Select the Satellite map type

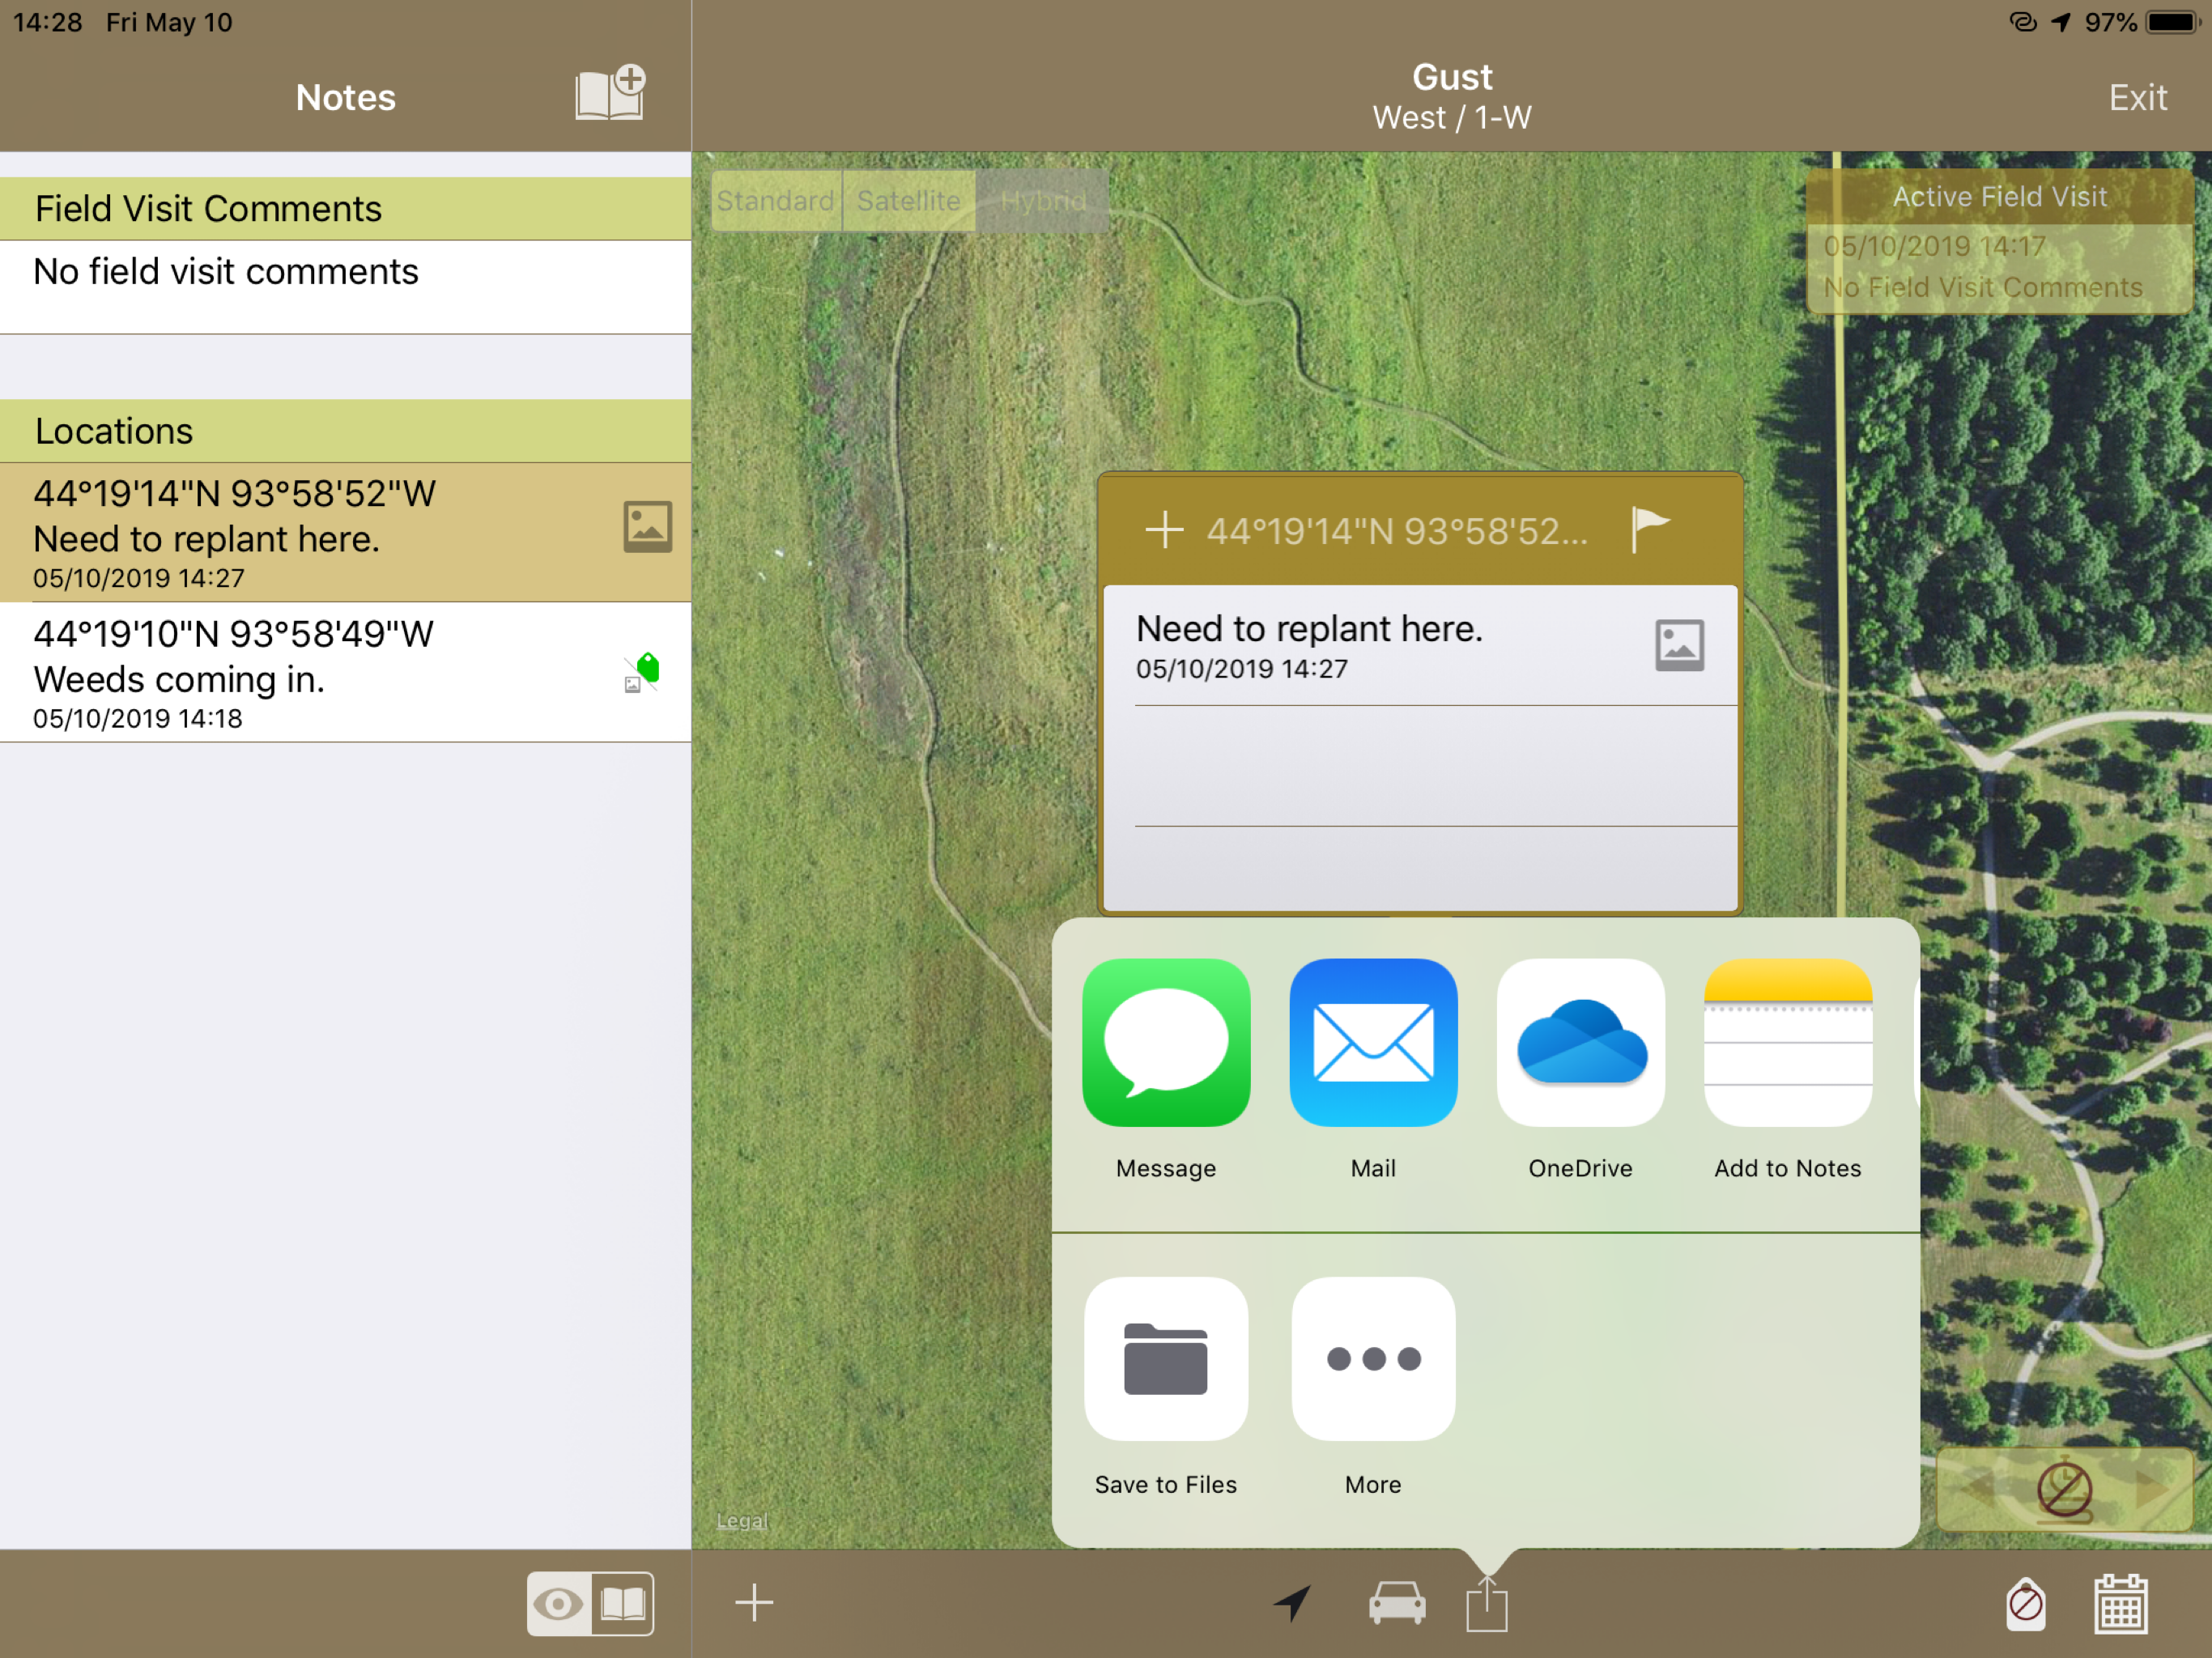pyautogui.click(x=908, y=201)
